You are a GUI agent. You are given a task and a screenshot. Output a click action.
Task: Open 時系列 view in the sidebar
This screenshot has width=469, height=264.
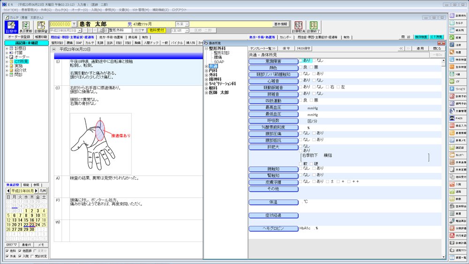pos(458,30)
